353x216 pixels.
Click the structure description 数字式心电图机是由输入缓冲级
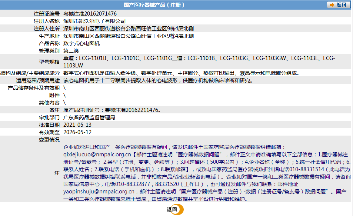182,73
